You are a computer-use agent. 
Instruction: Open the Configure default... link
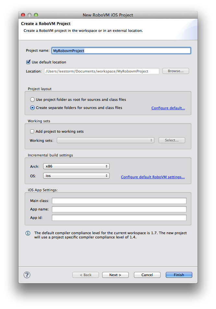(x=168, y=108)
